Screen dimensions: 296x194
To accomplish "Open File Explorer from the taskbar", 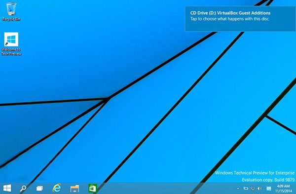I will 74,189.
